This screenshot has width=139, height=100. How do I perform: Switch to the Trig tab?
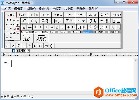coord(75,32)
